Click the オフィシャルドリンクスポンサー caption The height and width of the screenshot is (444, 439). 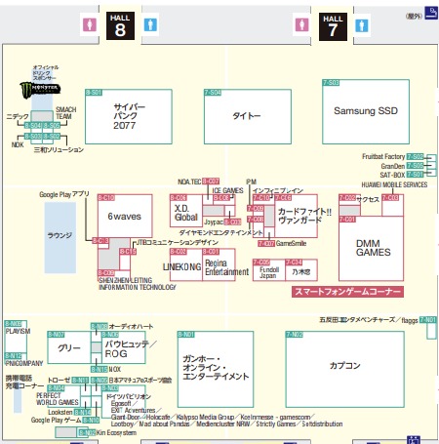click(46, 72)
